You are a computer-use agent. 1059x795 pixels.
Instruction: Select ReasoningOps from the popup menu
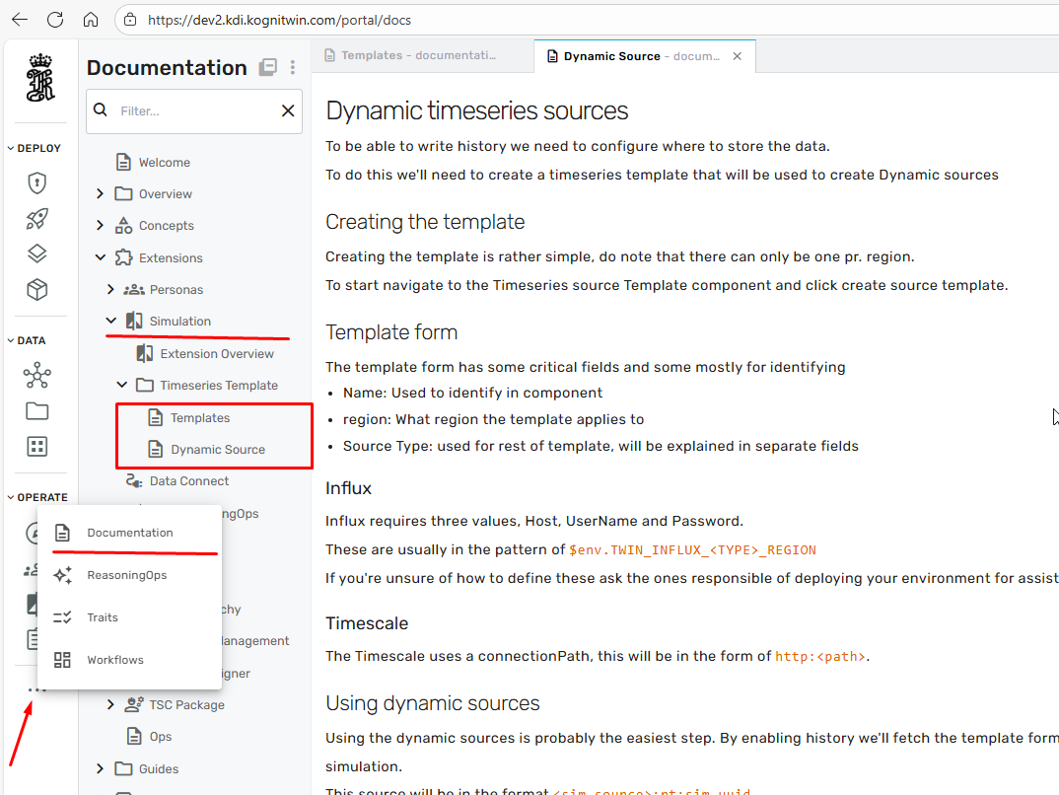pos(126,575)
